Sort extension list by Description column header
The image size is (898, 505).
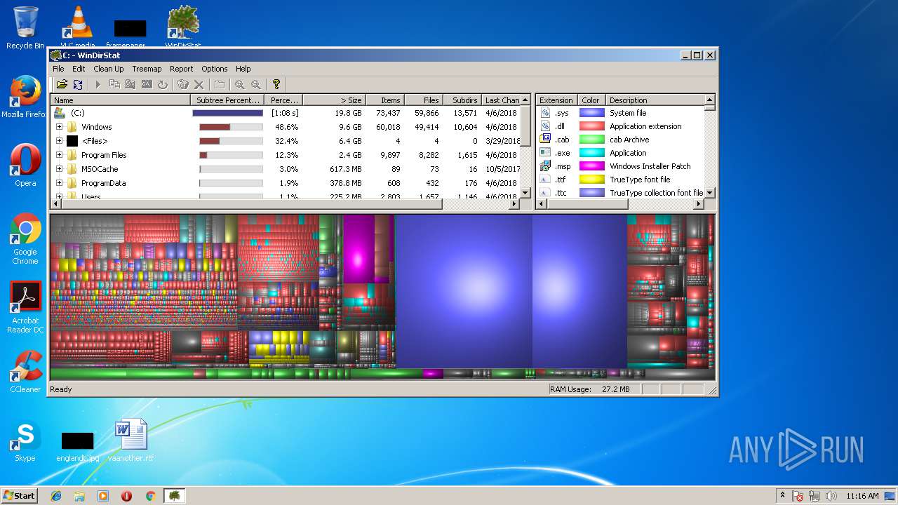(x=655, y=100)
